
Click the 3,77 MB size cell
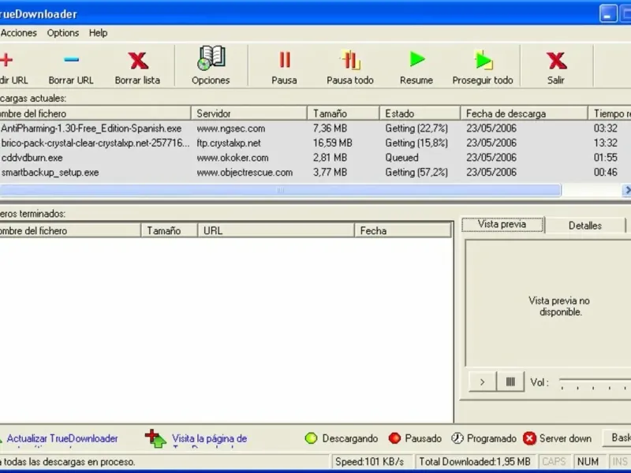330,173
